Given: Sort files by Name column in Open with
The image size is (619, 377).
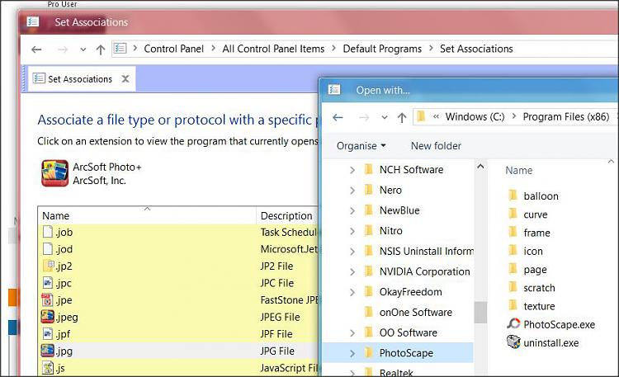Looking at the screenshot, I should point(519,171).
